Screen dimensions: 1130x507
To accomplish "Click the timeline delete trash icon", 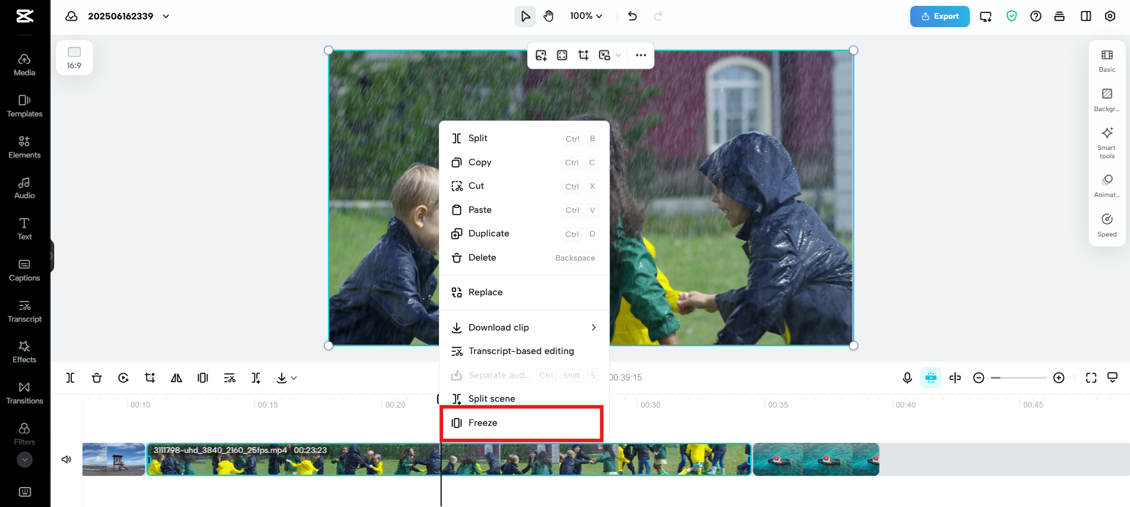I will point(97,378).
